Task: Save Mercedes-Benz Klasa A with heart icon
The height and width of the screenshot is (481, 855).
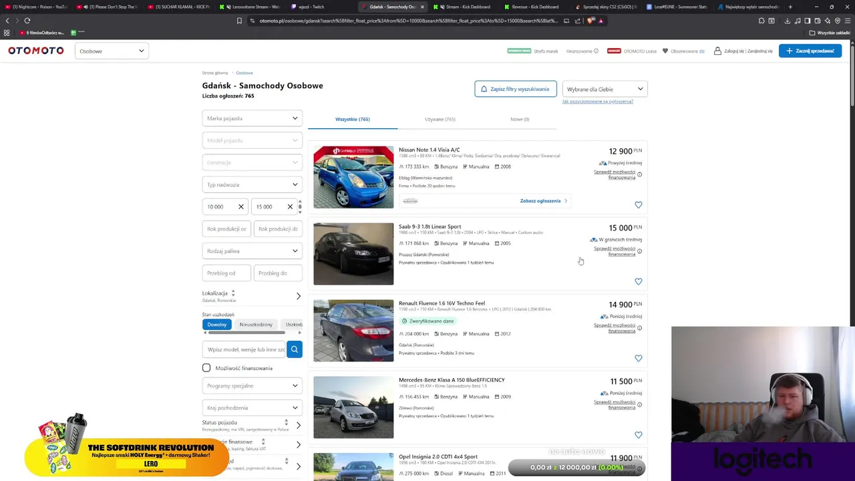Action: 639,435
